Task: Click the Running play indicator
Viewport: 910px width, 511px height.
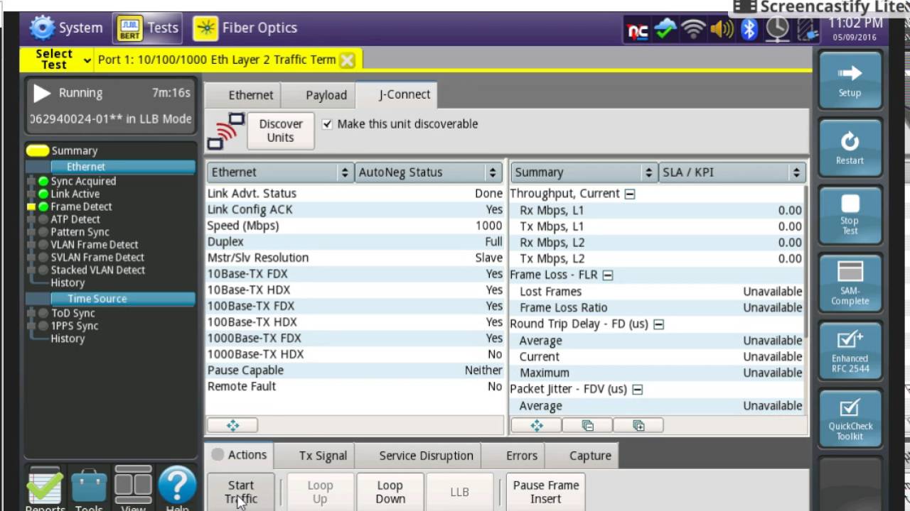Action: [x=42, y=93]
